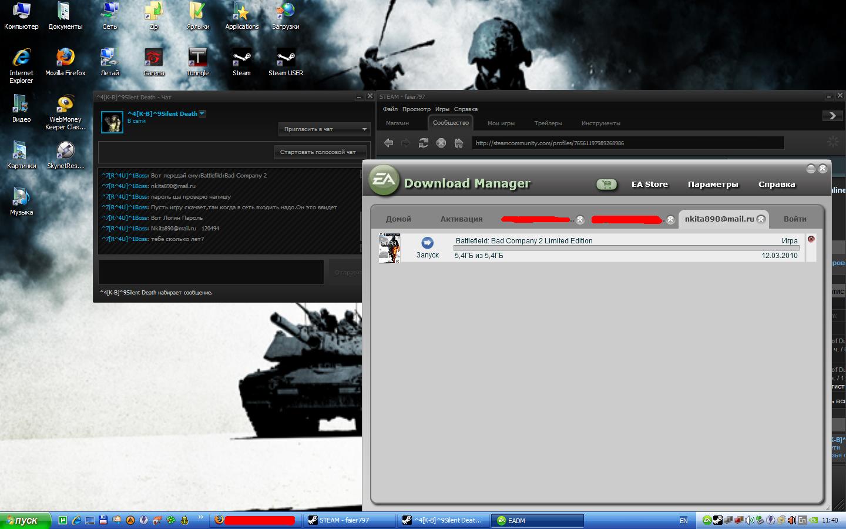This screenshot has height=529, width=846.
Task: Open Параметры in EA Download Manager
Action: [x=713, y=184]
